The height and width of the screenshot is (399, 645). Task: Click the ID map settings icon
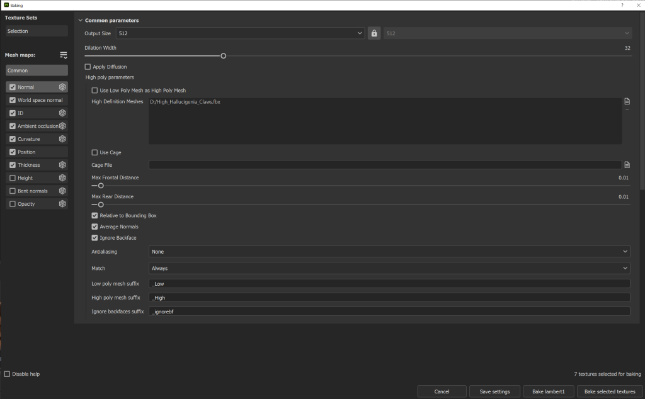pyautogui.click(x=62, y=113)
